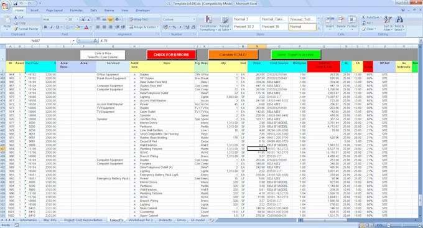Increase cell indent
The height and width of the screenshot is (228, 423).
click(123, 27)
